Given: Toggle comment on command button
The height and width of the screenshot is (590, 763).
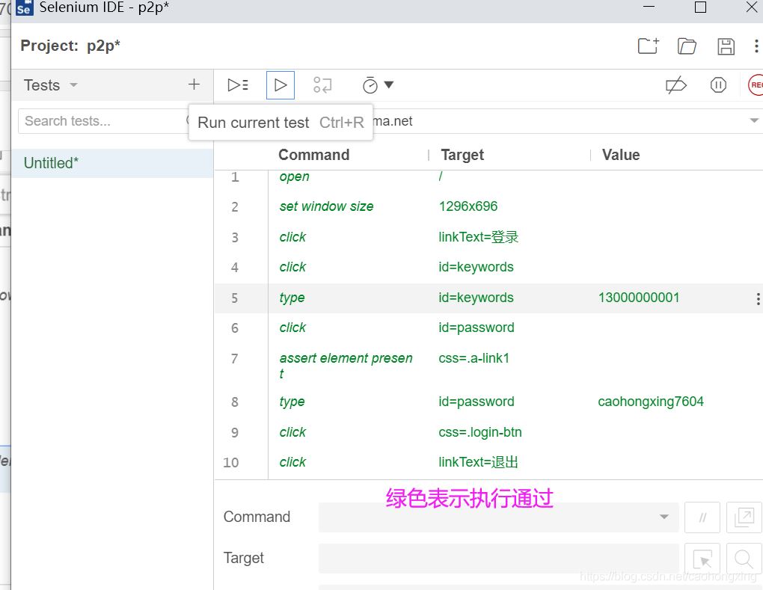Looking at the screenshot, I should tap(702, 517).
